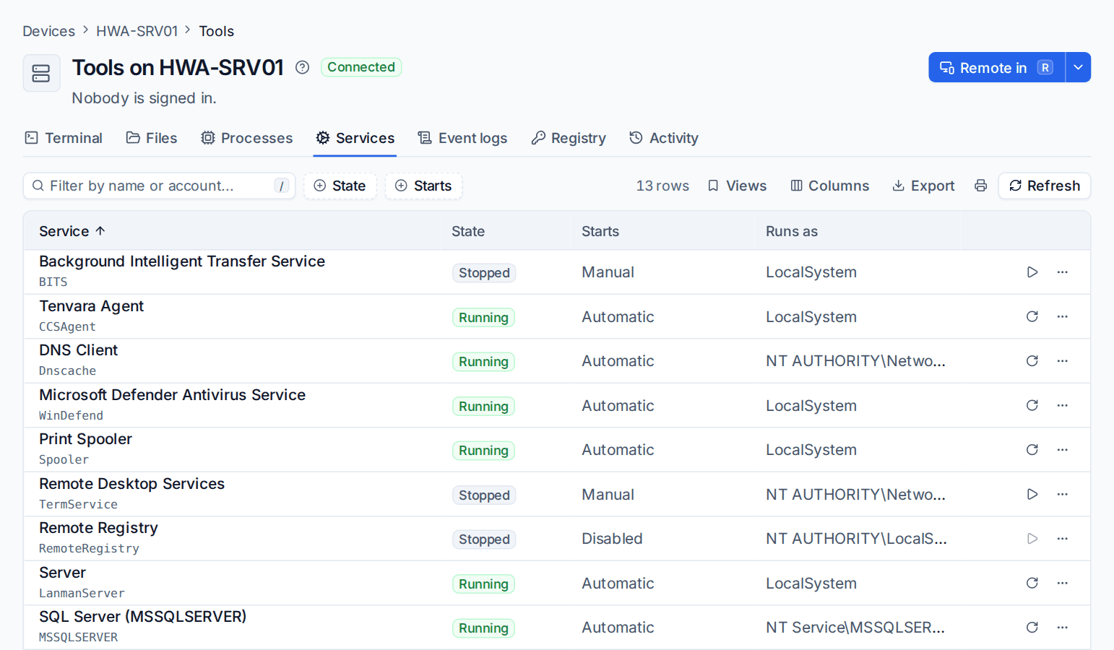Open more actions for DNS Client
This screenshot has width=1114, height=650.
pyautogui.click(x=1062, y=361)
